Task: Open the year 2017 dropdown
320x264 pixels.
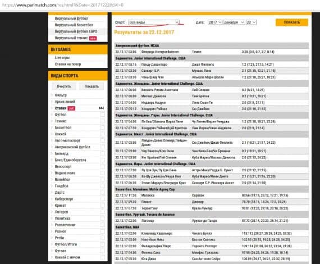Action: click(214, 22)
